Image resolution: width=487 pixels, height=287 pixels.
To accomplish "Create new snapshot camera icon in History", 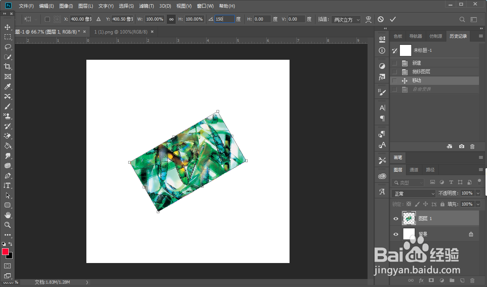I will (462, 147).
